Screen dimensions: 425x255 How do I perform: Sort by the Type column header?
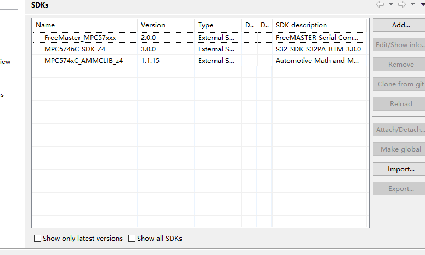click(x=218, y=25)
